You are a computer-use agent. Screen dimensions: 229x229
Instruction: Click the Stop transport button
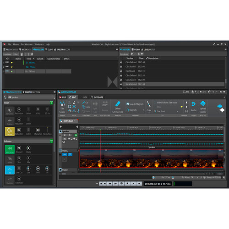(127, 184)
